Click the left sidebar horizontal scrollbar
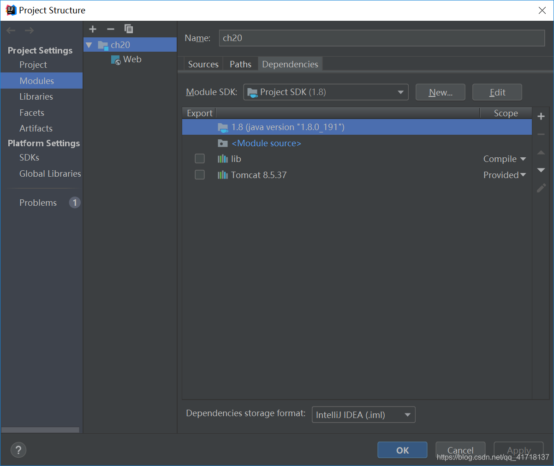Viewport: 554px width, 466px height. [40, 430]
